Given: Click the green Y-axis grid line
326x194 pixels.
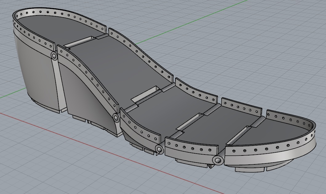Looking at the screenshot, I should tap(191, 21).
